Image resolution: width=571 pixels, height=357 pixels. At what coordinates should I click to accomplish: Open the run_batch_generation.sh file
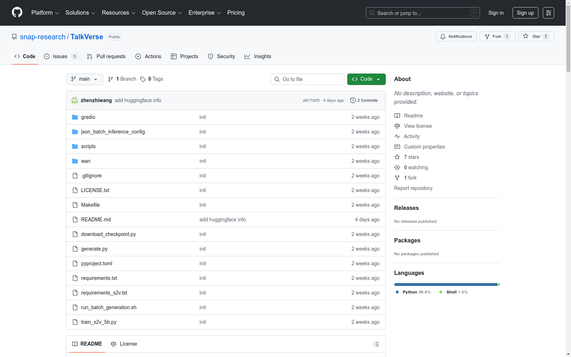tap(109, 307)
